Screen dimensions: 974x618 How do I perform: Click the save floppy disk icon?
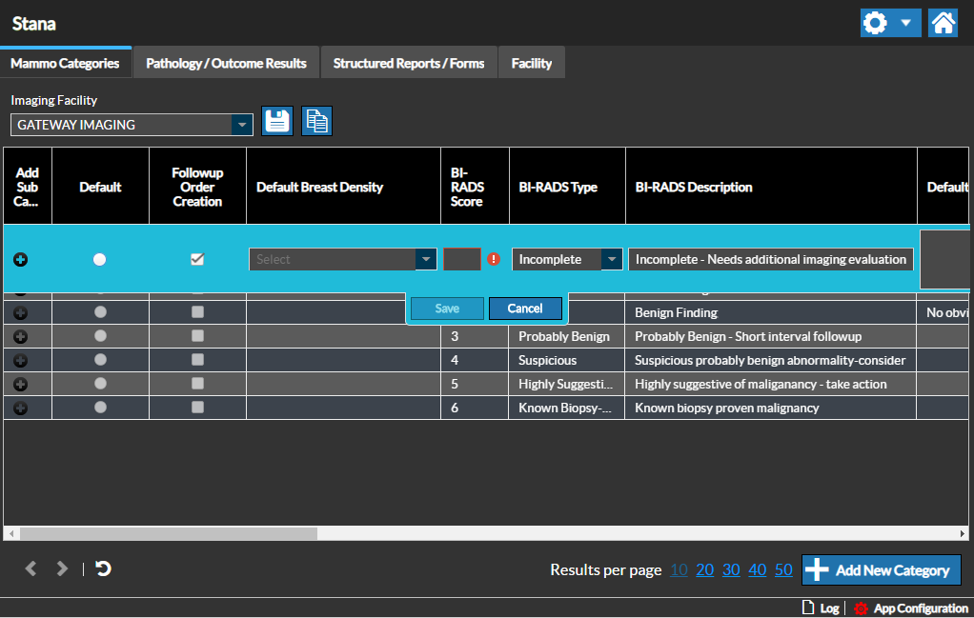(x=277, y=121)
